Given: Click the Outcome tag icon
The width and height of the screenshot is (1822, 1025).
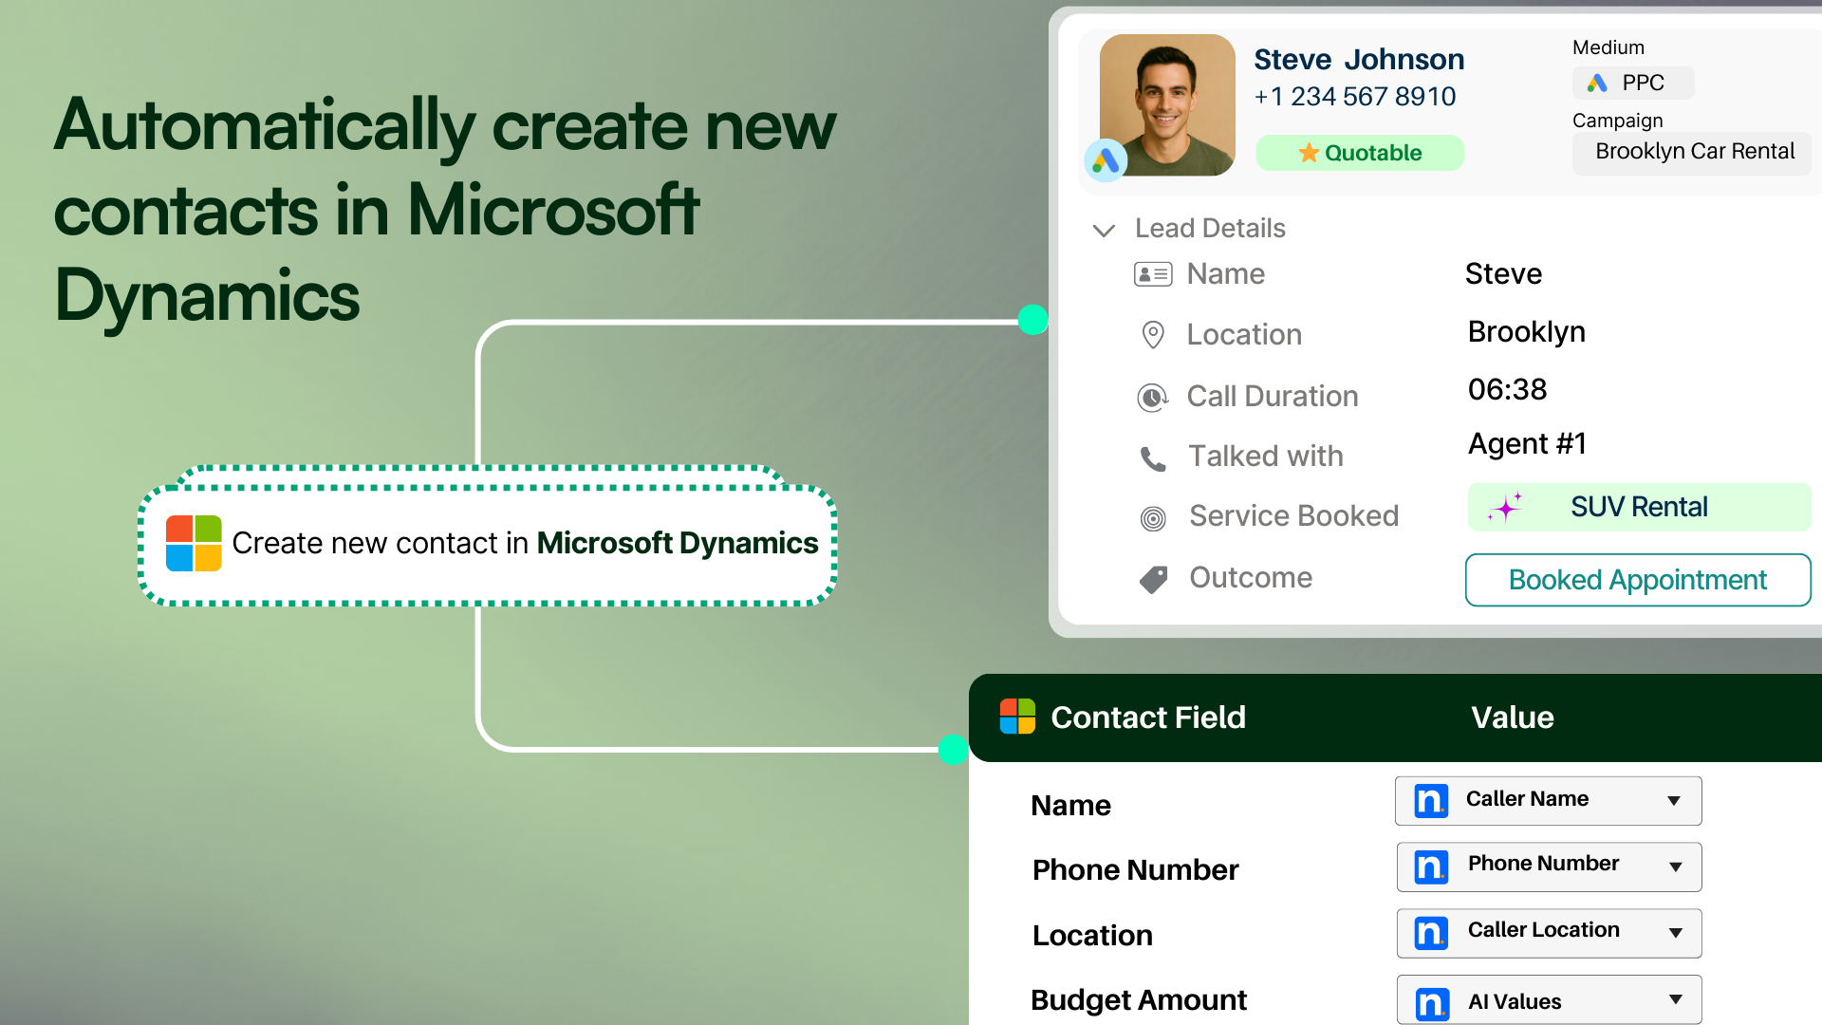Looking at the screenshot, I should pos(1153,579).
